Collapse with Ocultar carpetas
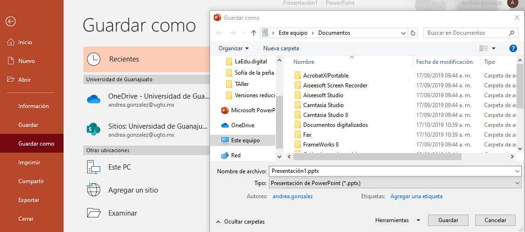Screen dimensions: 525x232 [x=241, y=222]
